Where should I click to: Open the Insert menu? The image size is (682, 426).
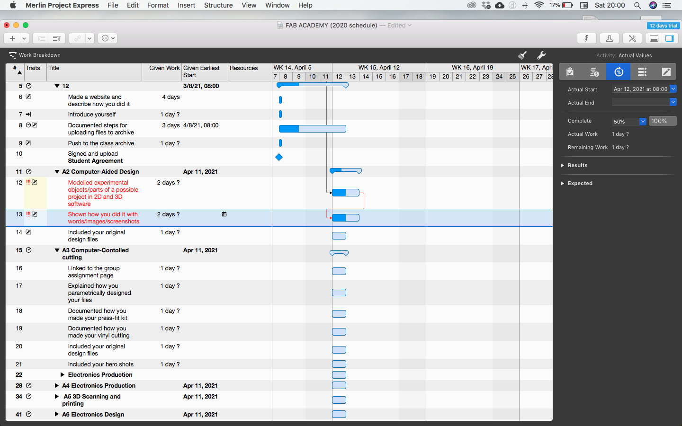tap(186, 5)
